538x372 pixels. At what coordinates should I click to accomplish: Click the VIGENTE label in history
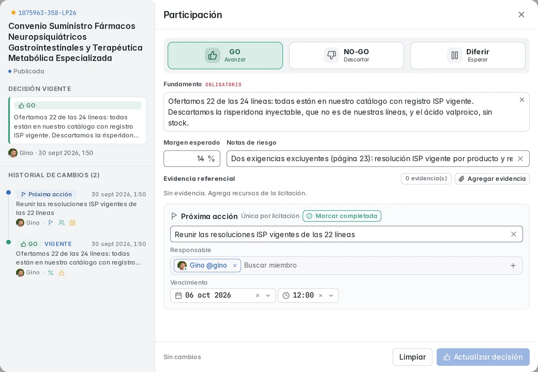tap(58, 244)
